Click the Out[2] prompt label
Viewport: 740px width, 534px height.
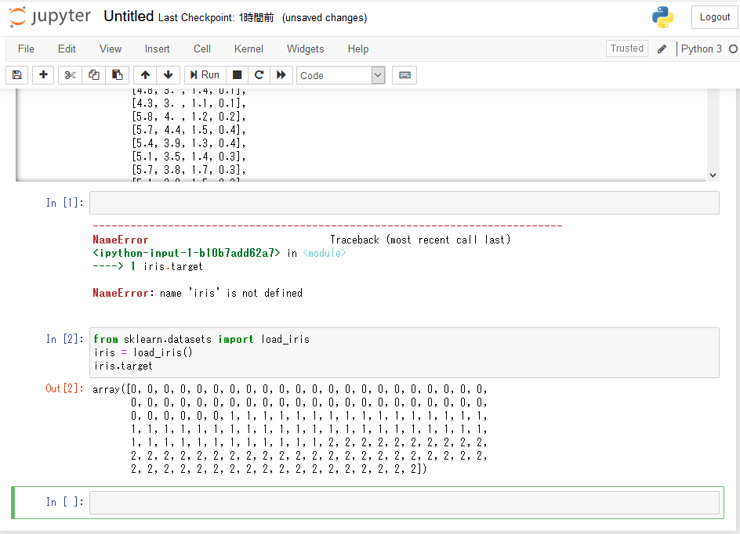[64, 388]
